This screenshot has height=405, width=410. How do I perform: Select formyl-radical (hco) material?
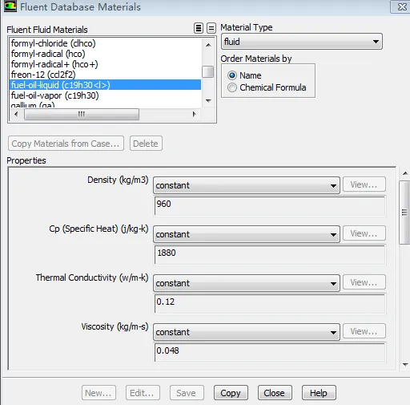tap(106, 54)
